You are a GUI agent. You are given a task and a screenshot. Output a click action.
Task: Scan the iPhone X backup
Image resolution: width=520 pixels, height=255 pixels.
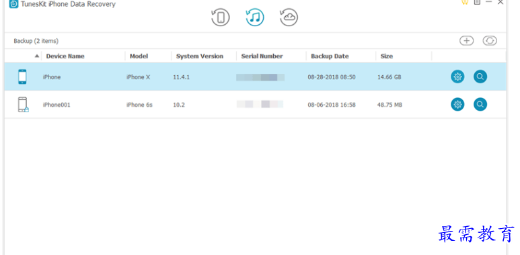pyautogui.click(x=480, y=76)
